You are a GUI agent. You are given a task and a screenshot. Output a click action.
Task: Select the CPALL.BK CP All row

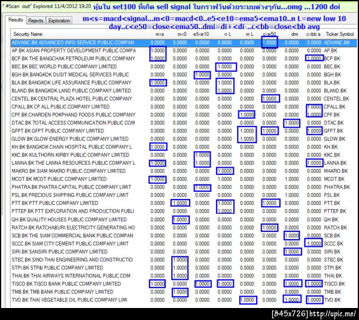click(x=184, y=107)
